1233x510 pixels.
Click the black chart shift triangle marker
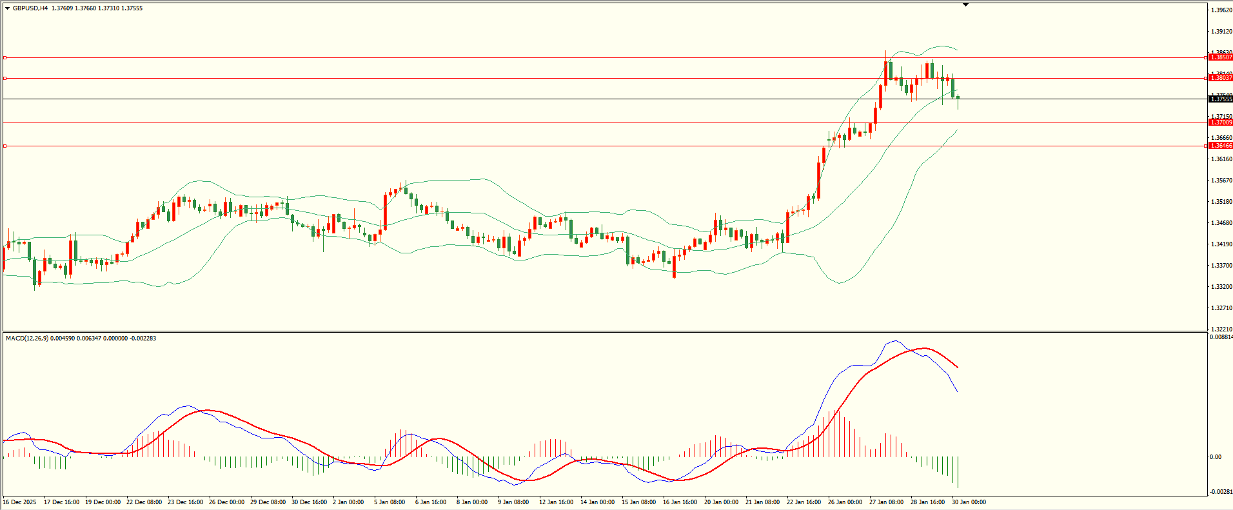point(965,5)
